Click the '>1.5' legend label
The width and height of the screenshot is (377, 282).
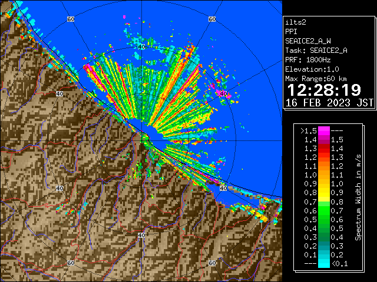coord(309,131)
